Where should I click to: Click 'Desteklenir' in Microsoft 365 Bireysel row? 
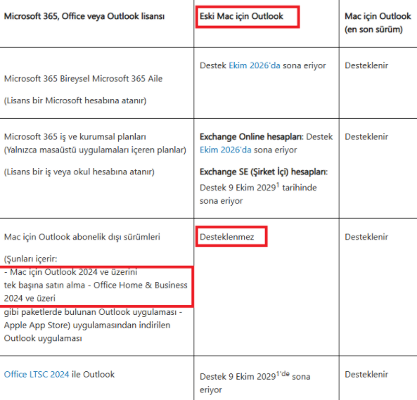tap(366, 65)
